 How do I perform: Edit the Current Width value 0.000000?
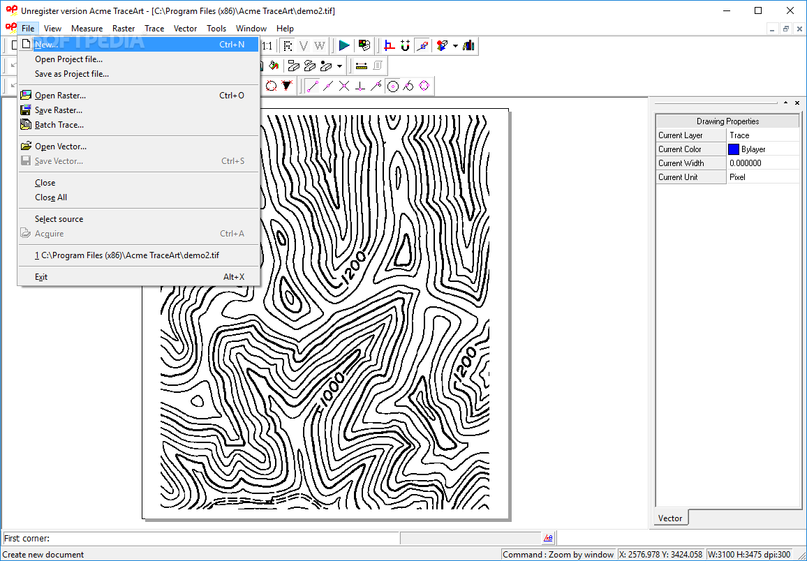763,163
